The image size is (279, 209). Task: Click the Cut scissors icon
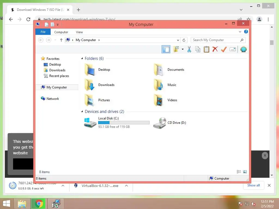coord(189,49)
